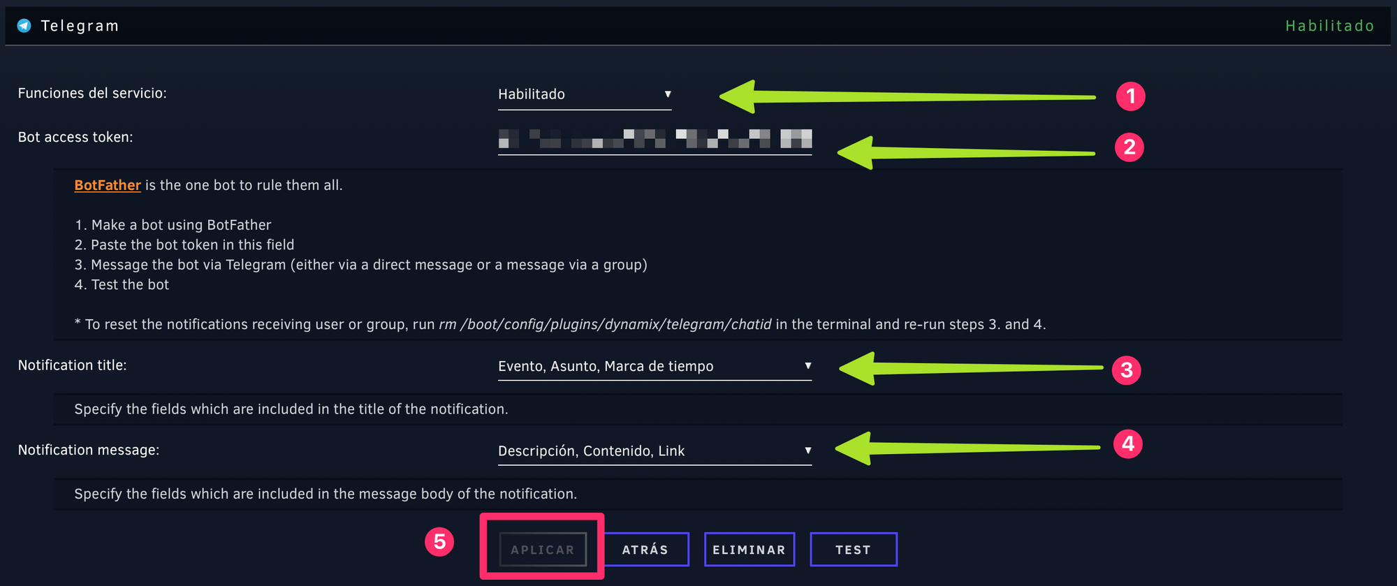Image resolution: width=1397 pixels, height=586 pixels.
Task: Open the BotFather link
Action: 108,185
